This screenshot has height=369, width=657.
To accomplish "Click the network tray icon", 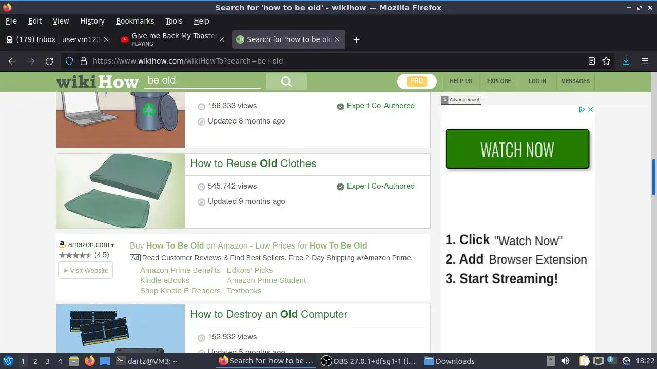I will (x=598, y=361).
